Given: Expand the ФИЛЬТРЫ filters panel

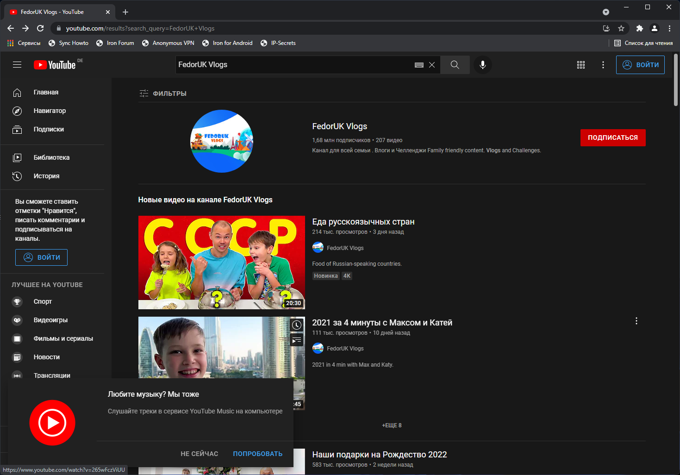Looking at the screenshot, I should (163, 94).
